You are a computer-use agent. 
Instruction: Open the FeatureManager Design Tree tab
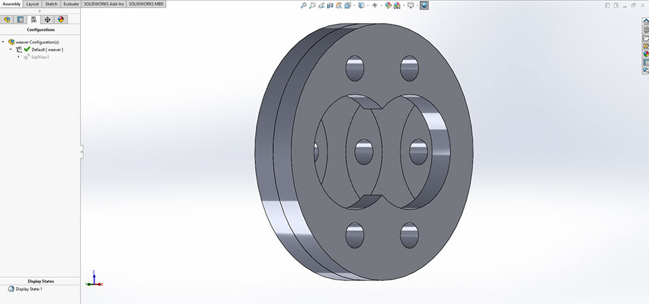point(7,19)
